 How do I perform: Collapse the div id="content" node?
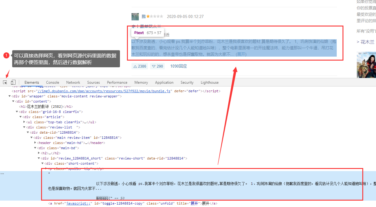tap(13, 101)
